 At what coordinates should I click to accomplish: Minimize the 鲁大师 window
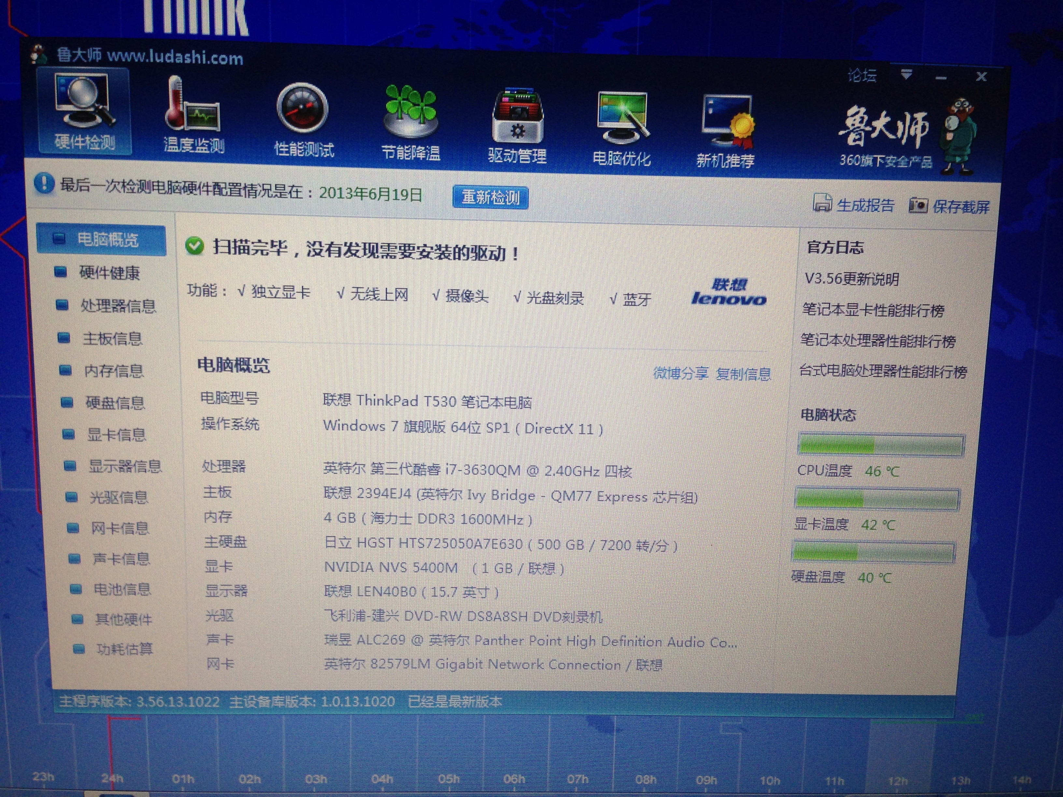point(941,77)
